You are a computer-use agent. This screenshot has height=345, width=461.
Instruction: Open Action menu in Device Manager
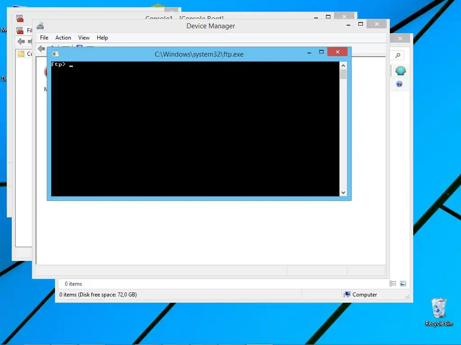(x=63, y=38)
